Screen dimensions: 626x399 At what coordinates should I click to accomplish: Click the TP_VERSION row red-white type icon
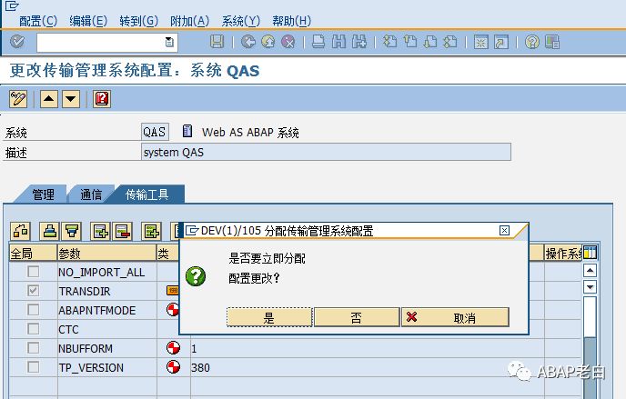tap(173, 366)
